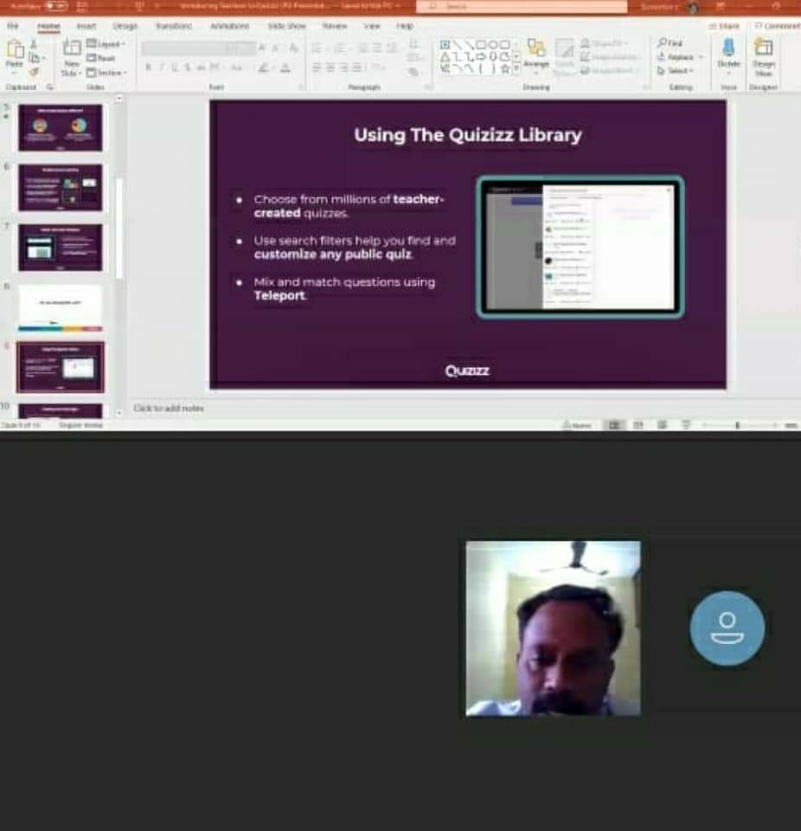Click 'Click to add notes' area
The image size is (801, 831).
[169, 408]
